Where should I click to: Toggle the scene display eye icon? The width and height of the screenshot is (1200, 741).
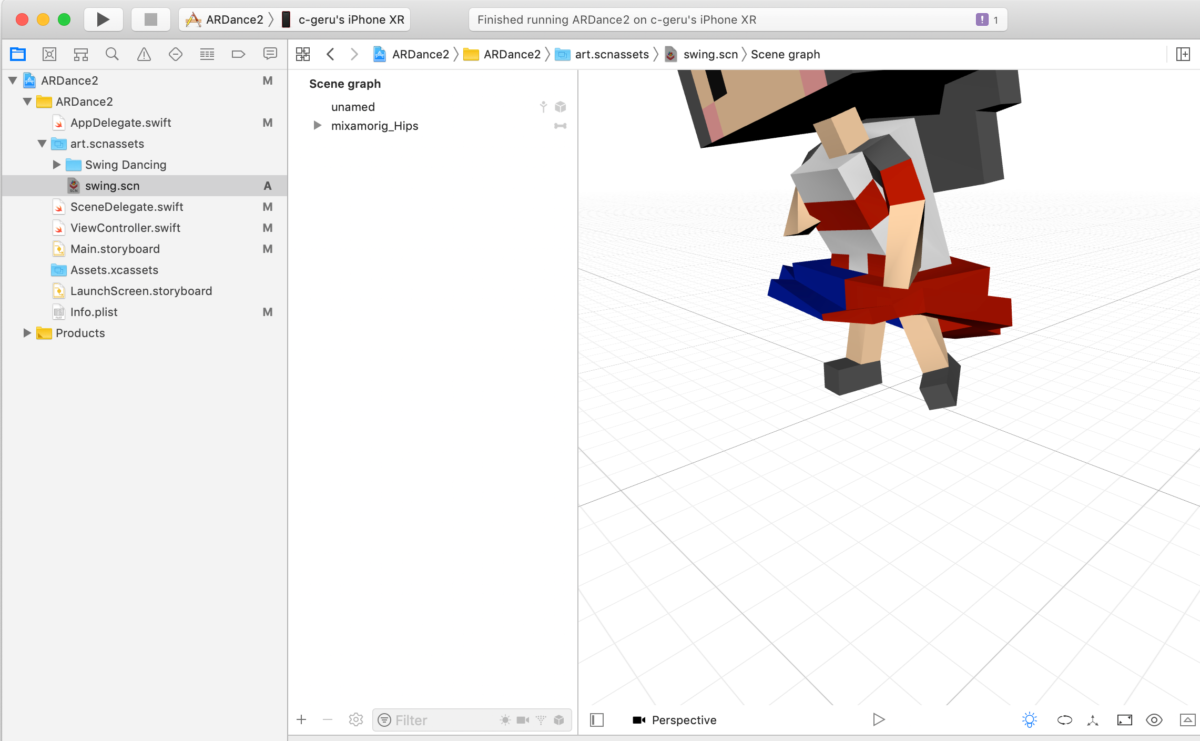(x=1154, y=720)
